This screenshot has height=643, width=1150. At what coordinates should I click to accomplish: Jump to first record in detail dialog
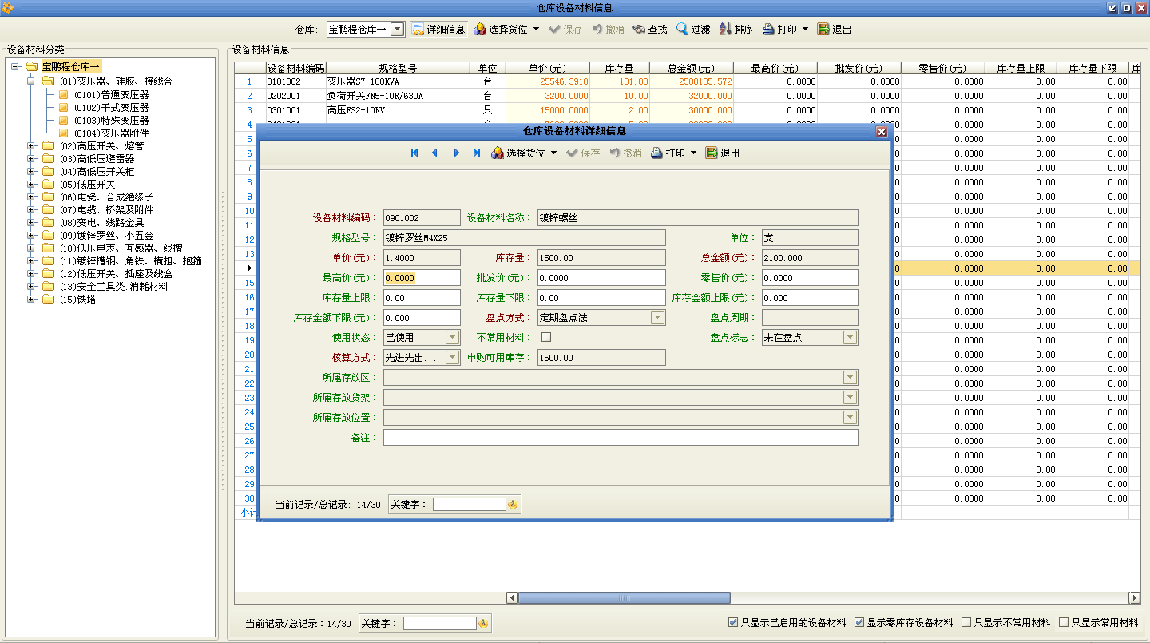click(x=414, y=153)
